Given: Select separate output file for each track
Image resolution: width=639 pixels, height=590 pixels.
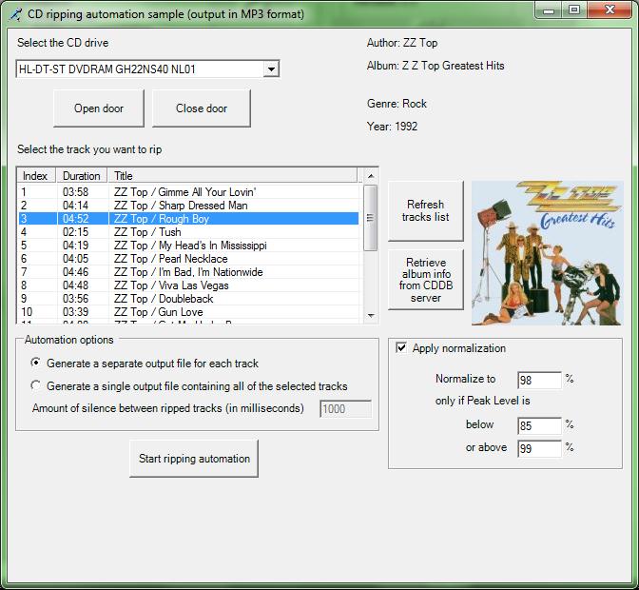Looking at the screenshot, I should click(36, 364).
